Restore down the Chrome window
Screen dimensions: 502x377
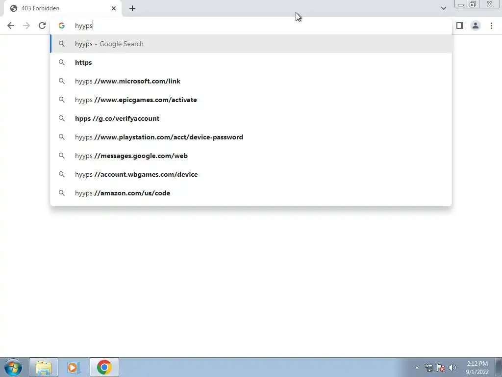pos(473,4)
